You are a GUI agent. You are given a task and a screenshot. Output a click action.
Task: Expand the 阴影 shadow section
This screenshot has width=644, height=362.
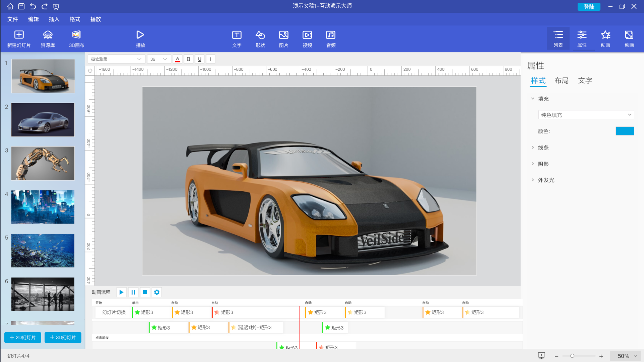click(x=543, y=164)
